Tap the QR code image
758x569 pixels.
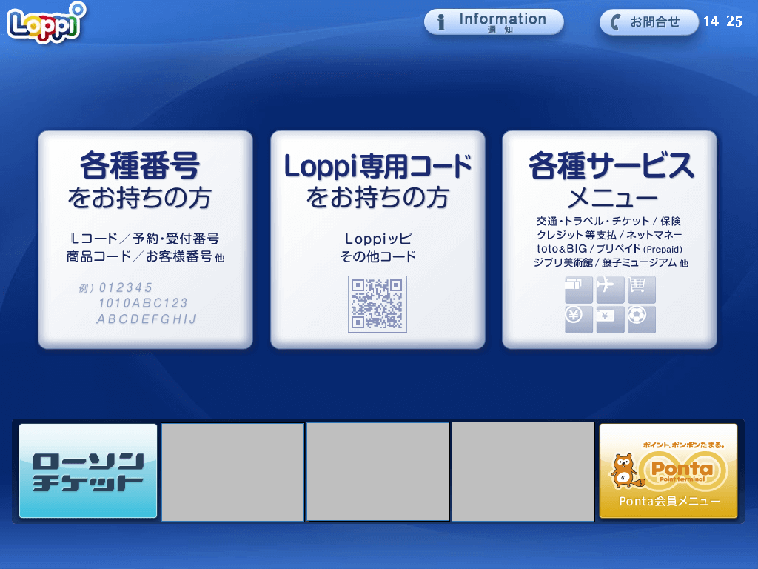(378, 304)
